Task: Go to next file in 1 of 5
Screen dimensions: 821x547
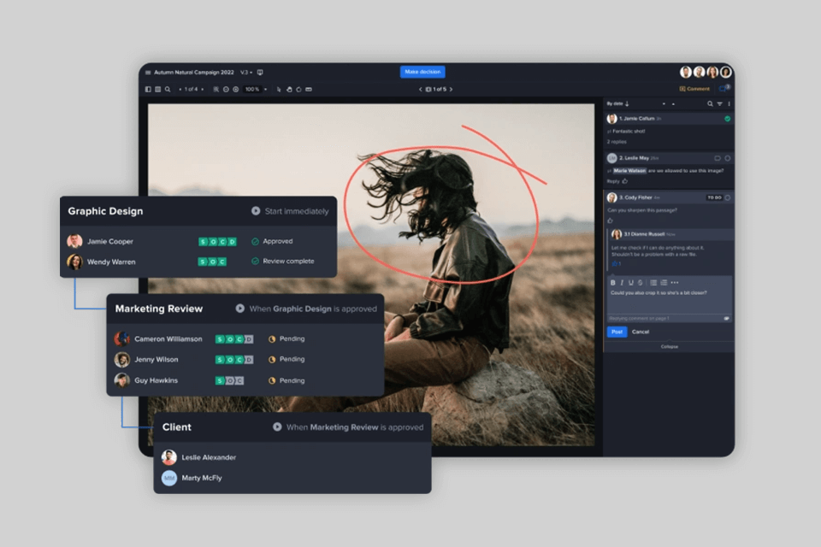Action: click(451, 89)
